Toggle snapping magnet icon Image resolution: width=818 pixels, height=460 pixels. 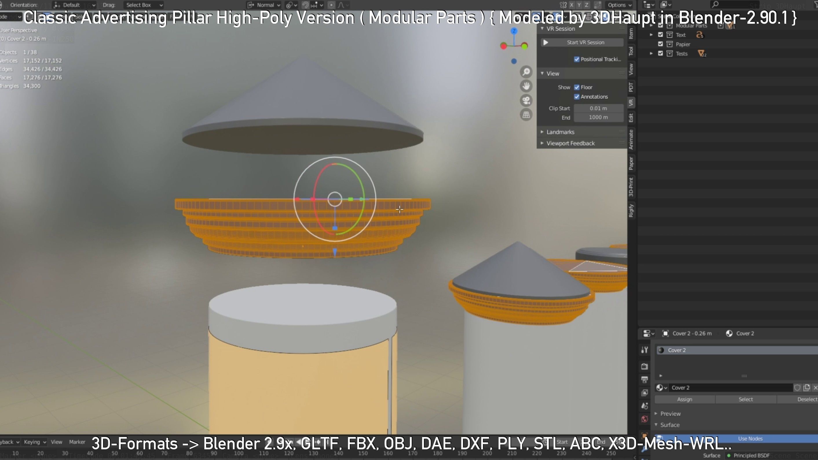pyautogui.click(x=305, y=5)
